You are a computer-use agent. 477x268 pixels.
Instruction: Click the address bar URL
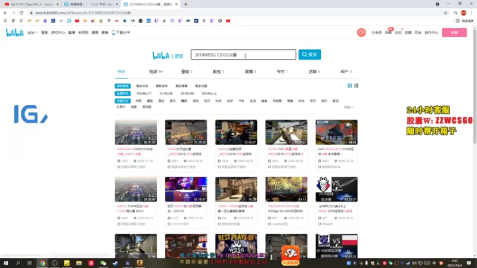(83, 13)
